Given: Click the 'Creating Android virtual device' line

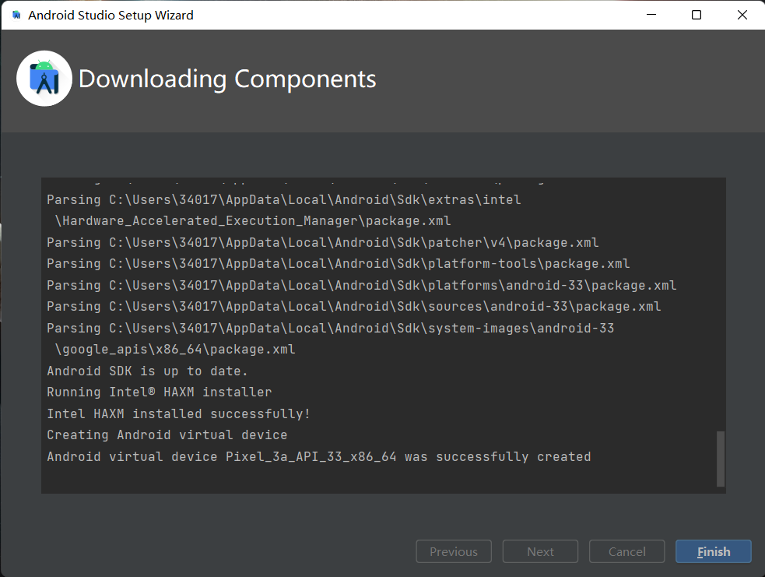Looking at the screenshot, I should pyautogui.click(x=167, y=435).
